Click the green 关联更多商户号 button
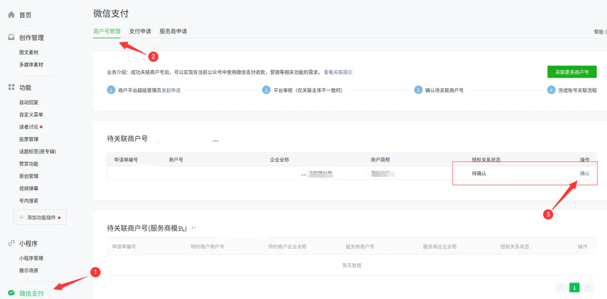The width and height of the screenshot is (607, 299). (571, 72)
